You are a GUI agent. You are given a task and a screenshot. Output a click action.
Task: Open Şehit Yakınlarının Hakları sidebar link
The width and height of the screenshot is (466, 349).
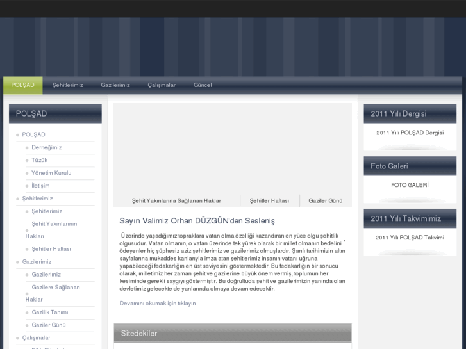(51, 230)
